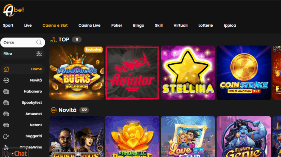Click into the Cerca search field

pyautogui.click(x=23, y=43)
